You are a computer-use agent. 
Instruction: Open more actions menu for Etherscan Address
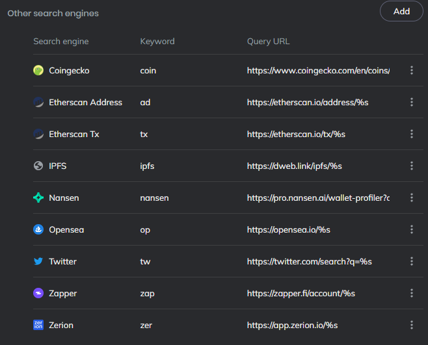[412, 102]
